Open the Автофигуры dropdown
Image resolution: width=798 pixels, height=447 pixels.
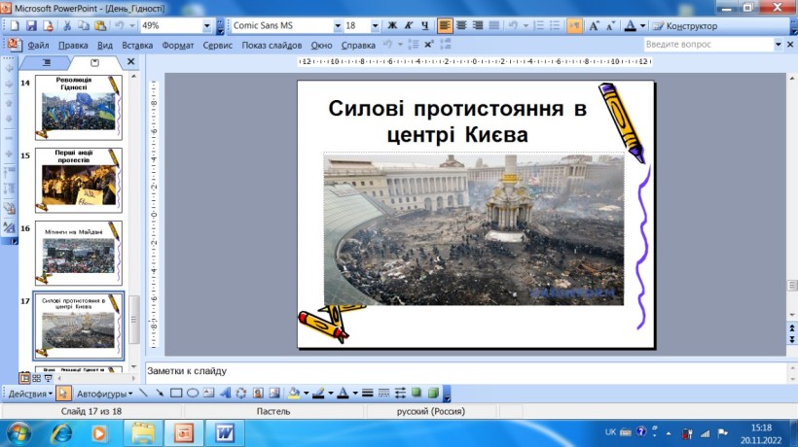104,394
